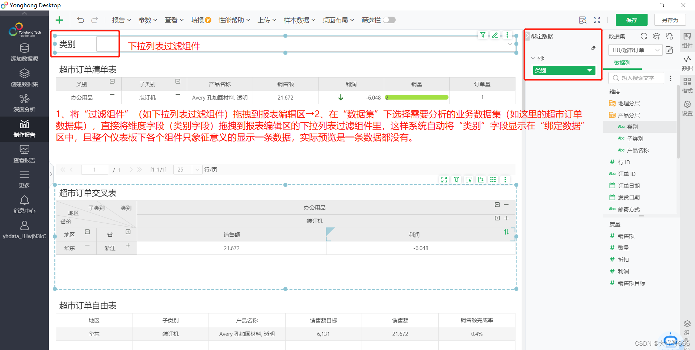Open the 设置 panel on right edge
The height and width of the screenshot is (350, 695).
(x=687, y=108)
